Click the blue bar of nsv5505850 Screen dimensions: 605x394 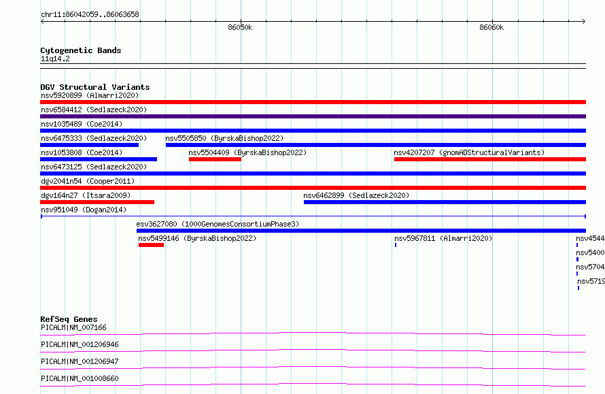(x=376, y=145)
